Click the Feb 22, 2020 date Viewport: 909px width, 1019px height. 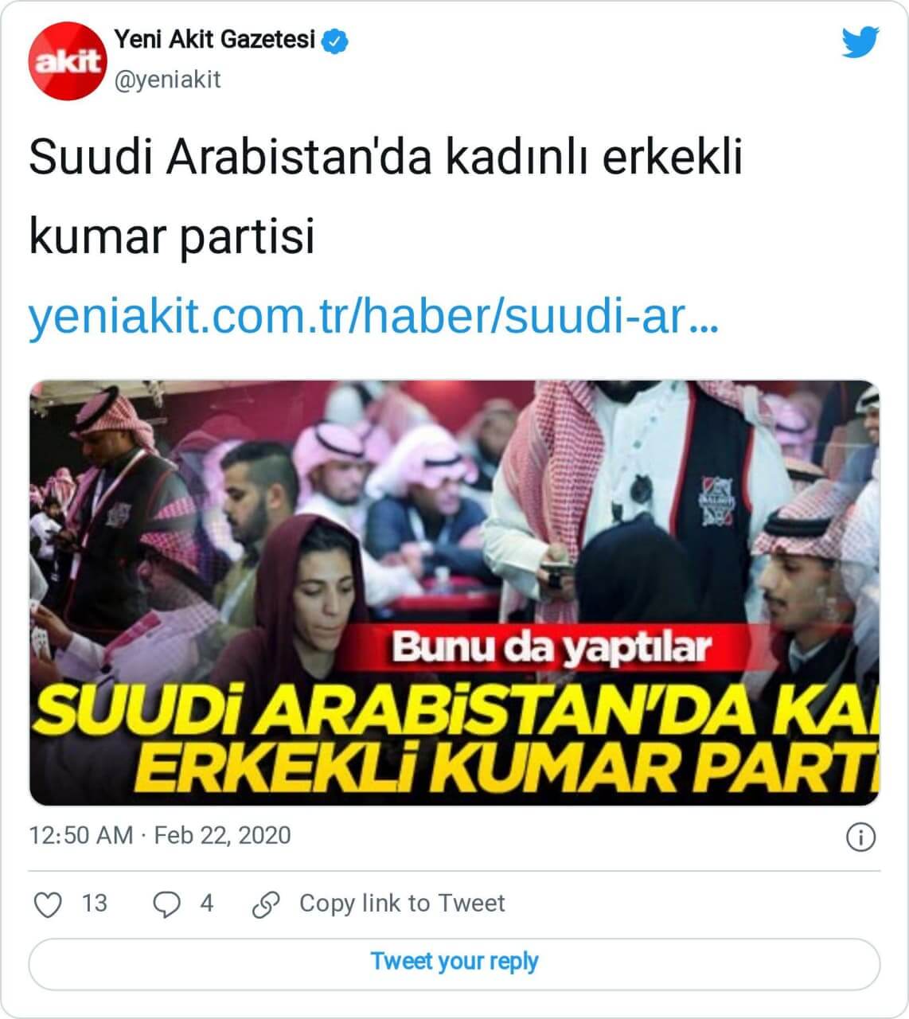click(x=222, y=835)
